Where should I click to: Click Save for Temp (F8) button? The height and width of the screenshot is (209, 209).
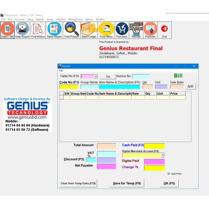pyautogui.click(x=127, y=184)
